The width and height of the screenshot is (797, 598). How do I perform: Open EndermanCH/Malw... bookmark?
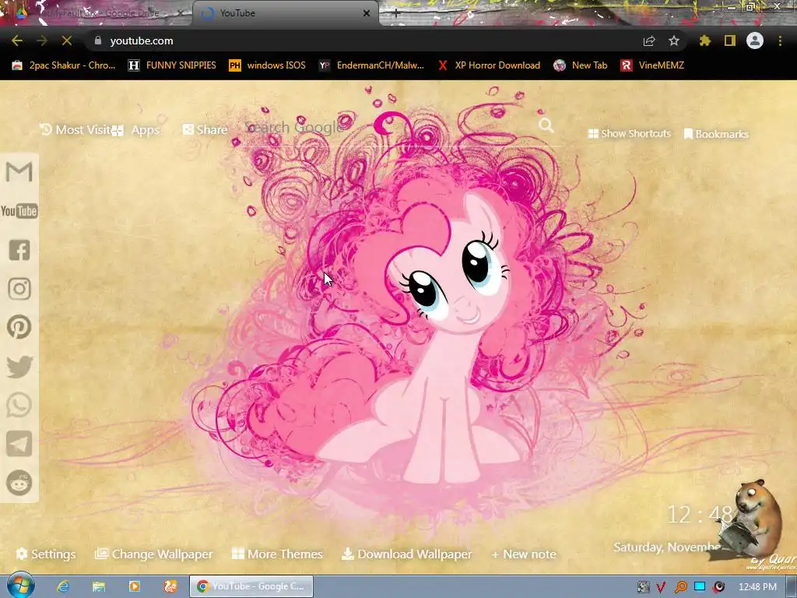pyautogui.click(x=371, y=65)
